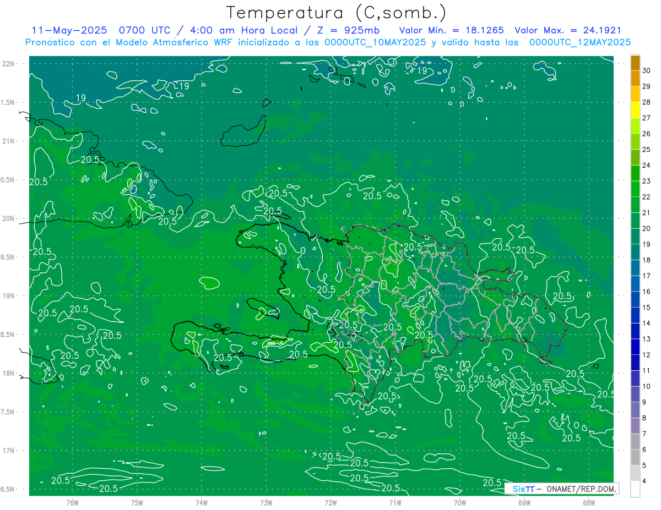Click the "30" color scale label
661x510 pixels.
(x=647, y=71)
